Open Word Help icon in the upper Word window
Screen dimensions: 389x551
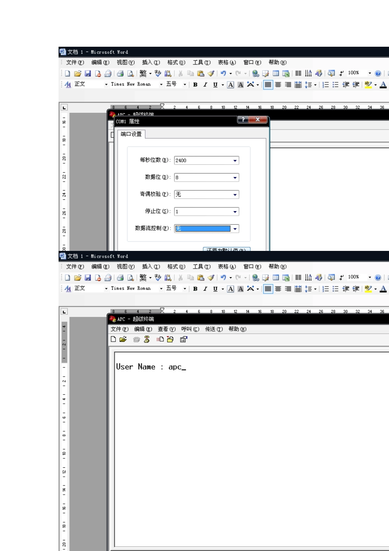pos(378,74)
